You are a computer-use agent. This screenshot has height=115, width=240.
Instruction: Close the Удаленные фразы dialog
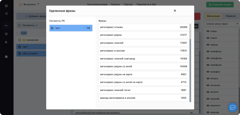click(175, 11)
